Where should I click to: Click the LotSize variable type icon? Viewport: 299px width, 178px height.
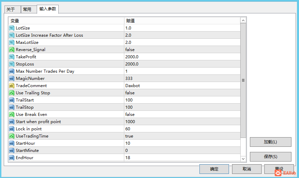tap(12, 28)
